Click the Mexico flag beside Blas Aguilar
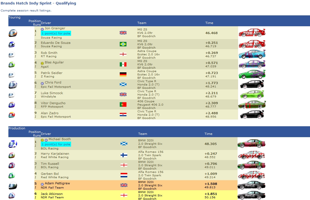This screenshot has height=200, width=310. pyautogui.click(x=123, y=64)
